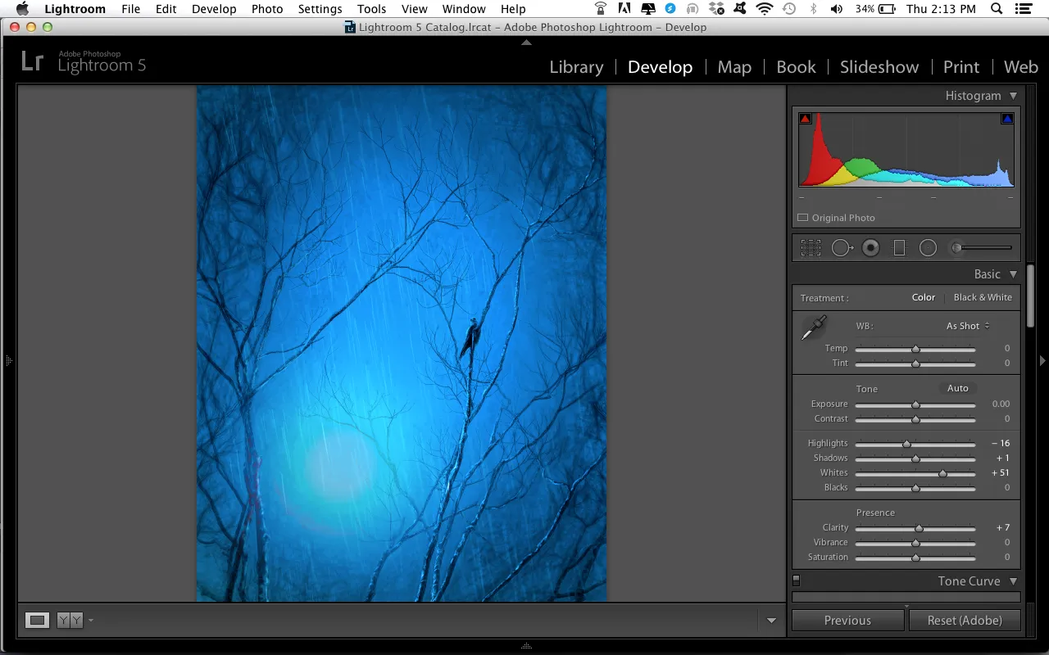Open the Apple menu
Viewport: 1049px width, 655px height.
point(22,9)
